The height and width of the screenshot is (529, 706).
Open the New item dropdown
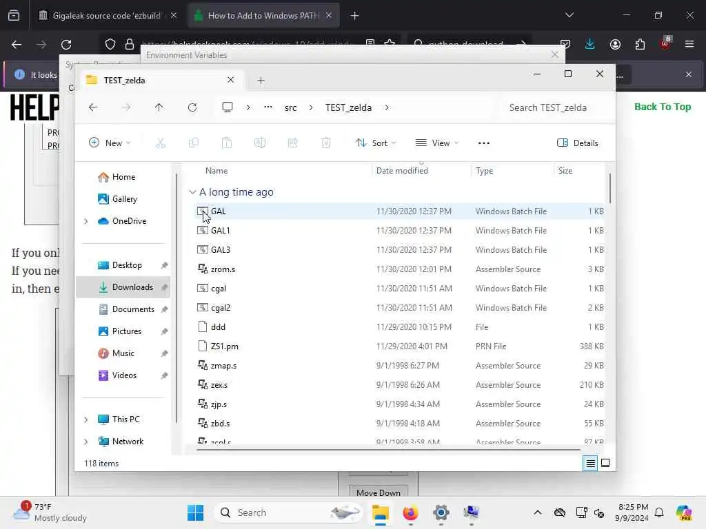click(110, 143)
